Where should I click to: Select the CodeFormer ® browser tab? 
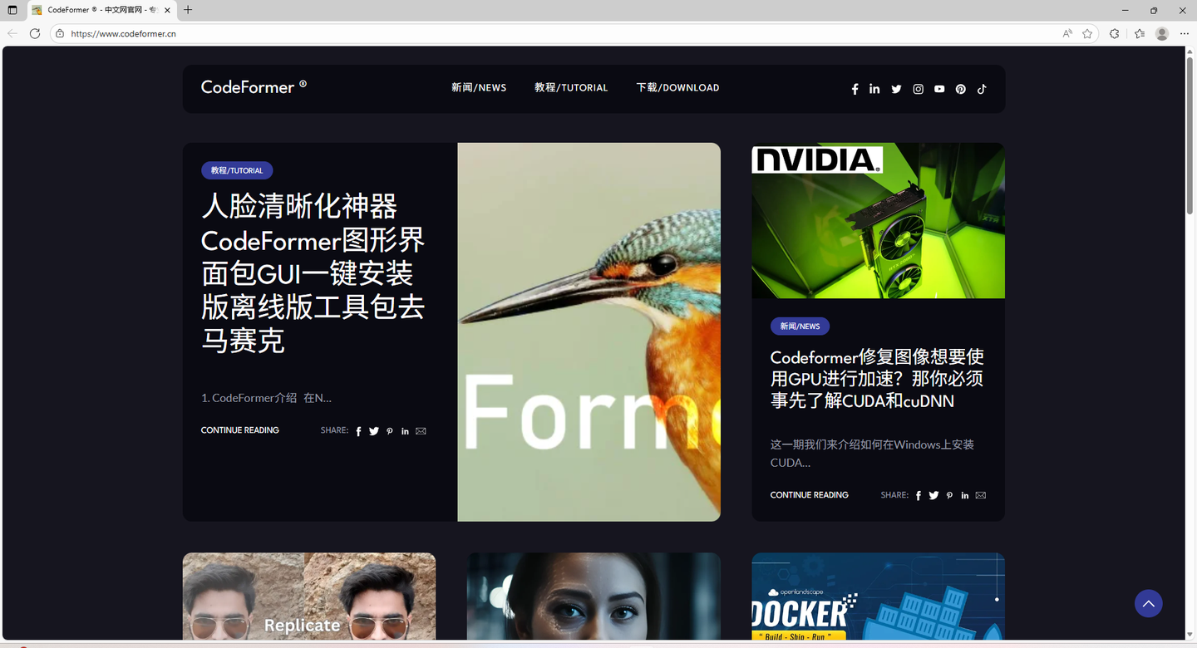[x=101, y=10]
